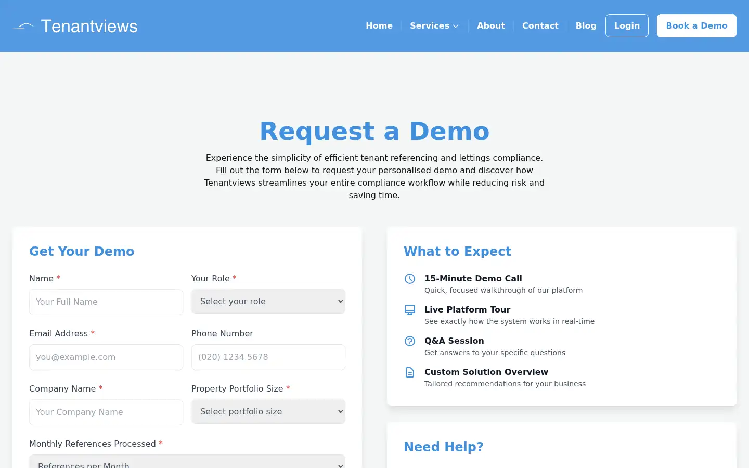
Task: Open the Services menu chevron
Action: coord(456,26)
